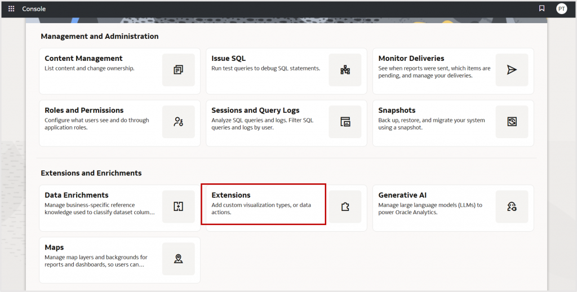Click the Monitor Deliveries paper-plane icon
The image size is (577, 292).
click(512, 70)
